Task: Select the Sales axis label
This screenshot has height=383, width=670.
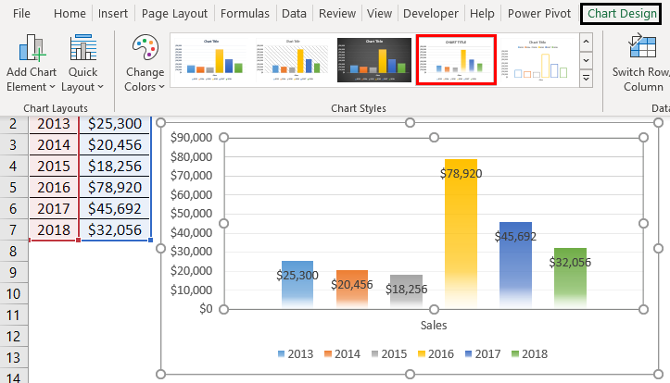Action: tap(434, 326)
